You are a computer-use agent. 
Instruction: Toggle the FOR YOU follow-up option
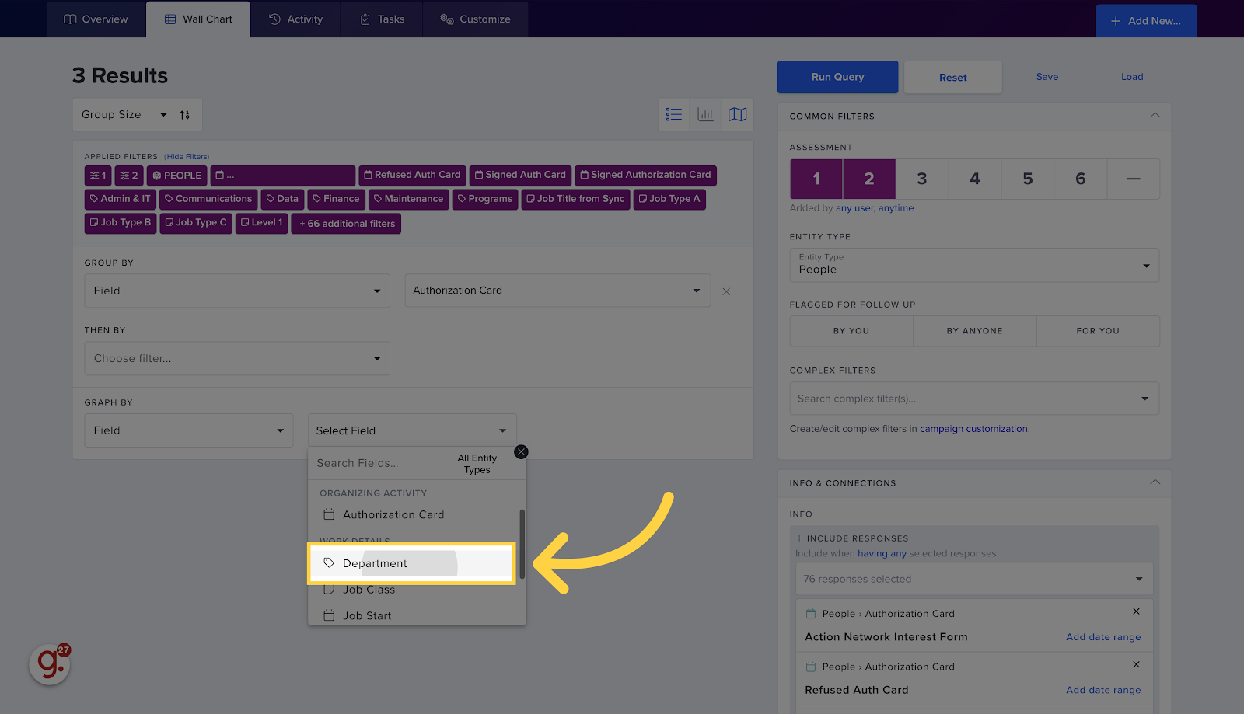[1098, 331]
